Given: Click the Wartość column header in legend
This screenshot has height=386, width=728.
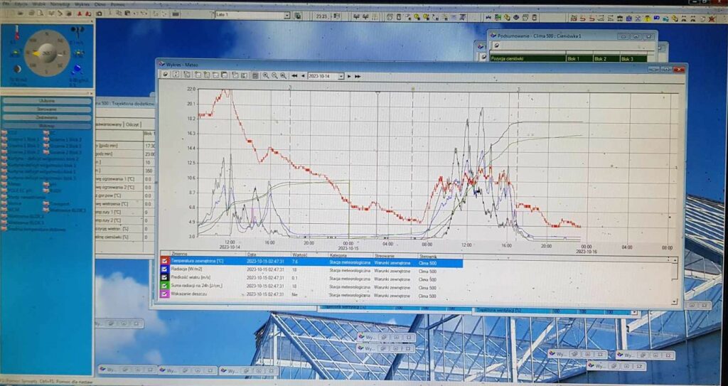Looking at the screenshot, I should point(299,254).
